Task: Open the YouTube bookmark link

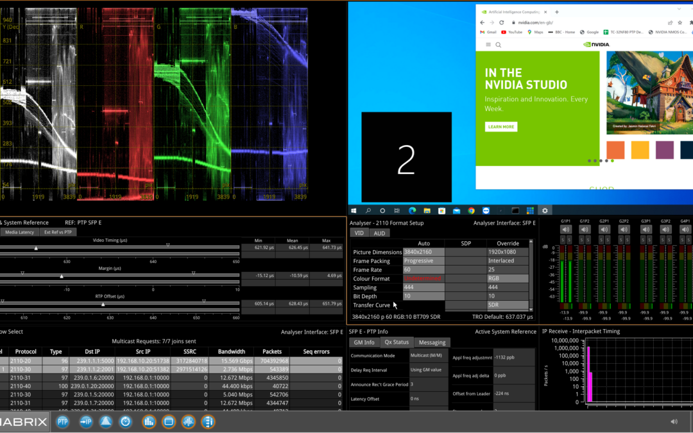Action: (512, 32)
